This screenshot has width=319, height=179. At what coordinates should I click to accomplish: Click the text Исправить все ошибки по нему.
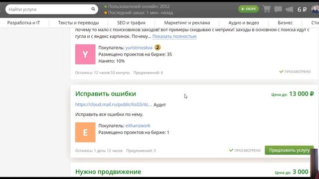109,114
